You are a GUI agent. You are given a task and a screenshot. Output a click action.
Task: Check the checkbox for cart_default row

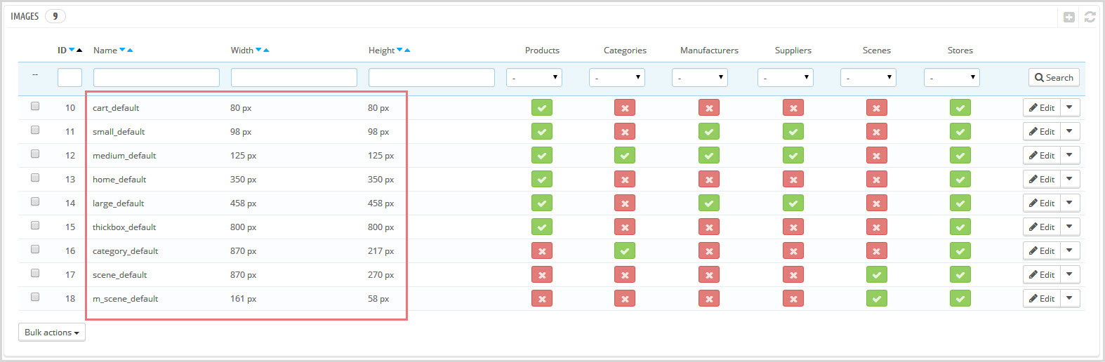click(35, 107)
